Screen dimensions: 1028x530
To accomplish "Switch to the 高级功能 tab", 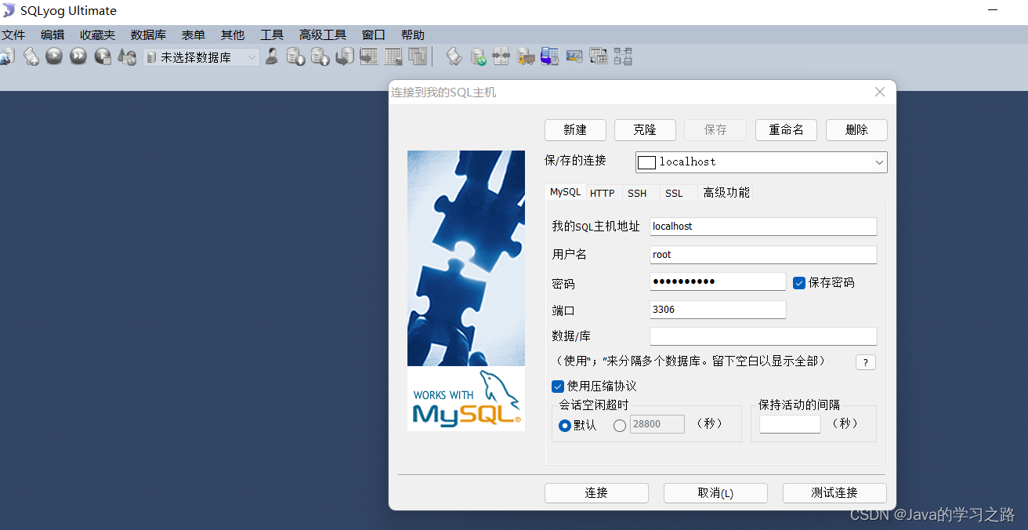I will point(726,193).
